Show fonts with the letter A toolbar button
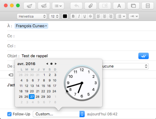 point(119,6)
